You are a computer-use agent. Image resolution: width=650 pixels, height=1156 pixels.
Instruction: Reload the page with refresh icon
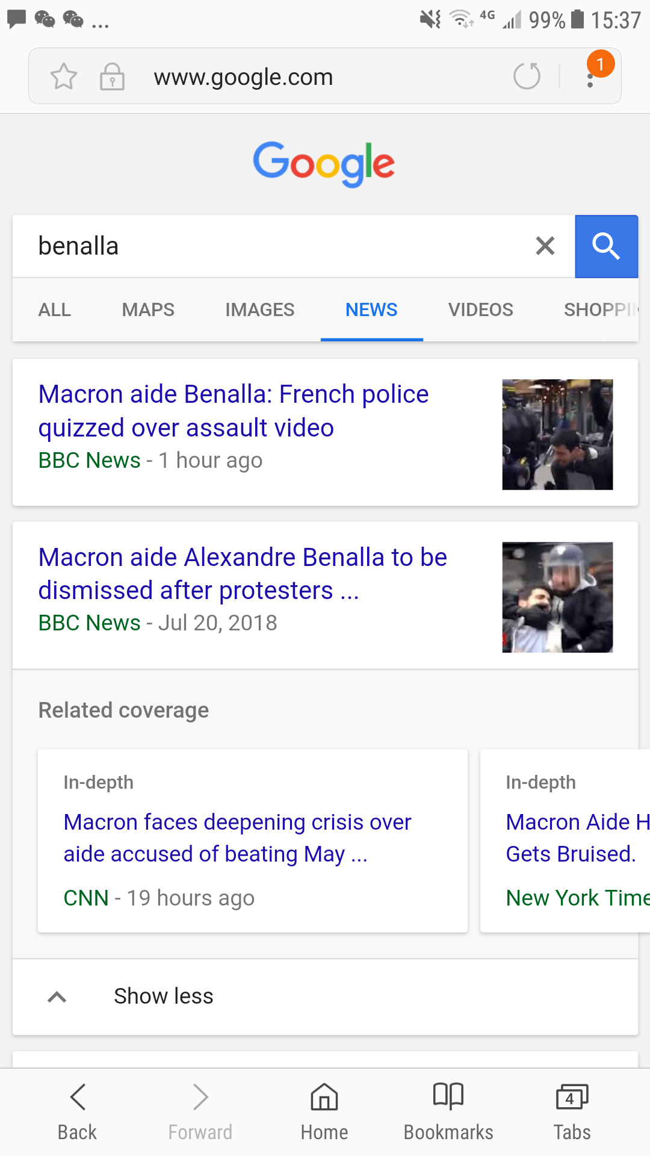(x=527, y=76)
